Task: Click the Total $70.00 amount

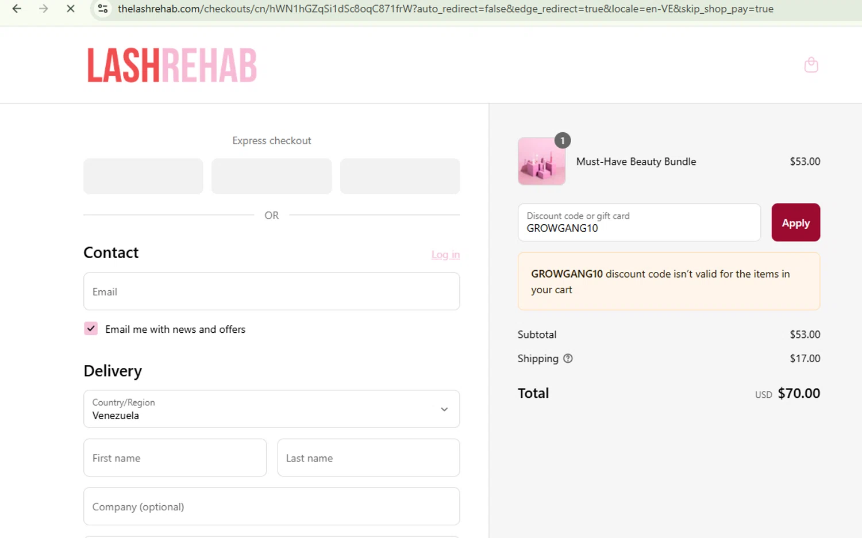Action: pyautogui.click(x=799, y=394)
